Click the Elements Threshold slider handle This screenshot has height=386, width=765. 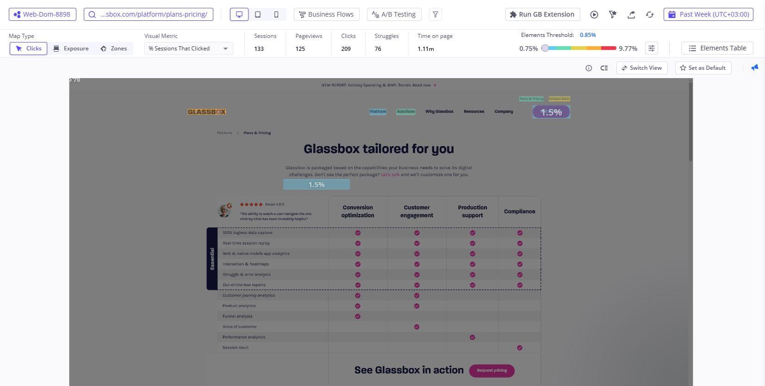(545, 48)
